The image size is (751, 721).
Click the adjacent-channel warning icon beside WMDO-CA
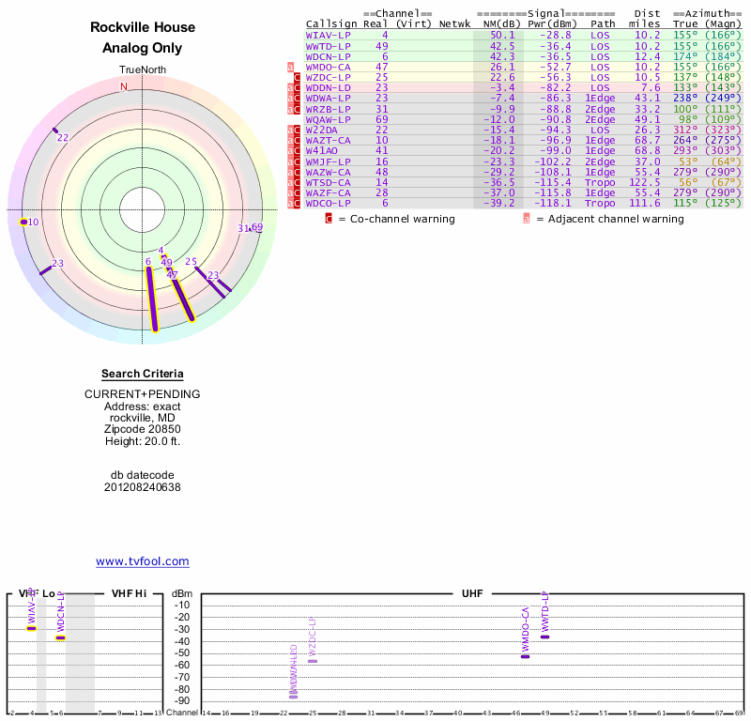pos(290,67)
